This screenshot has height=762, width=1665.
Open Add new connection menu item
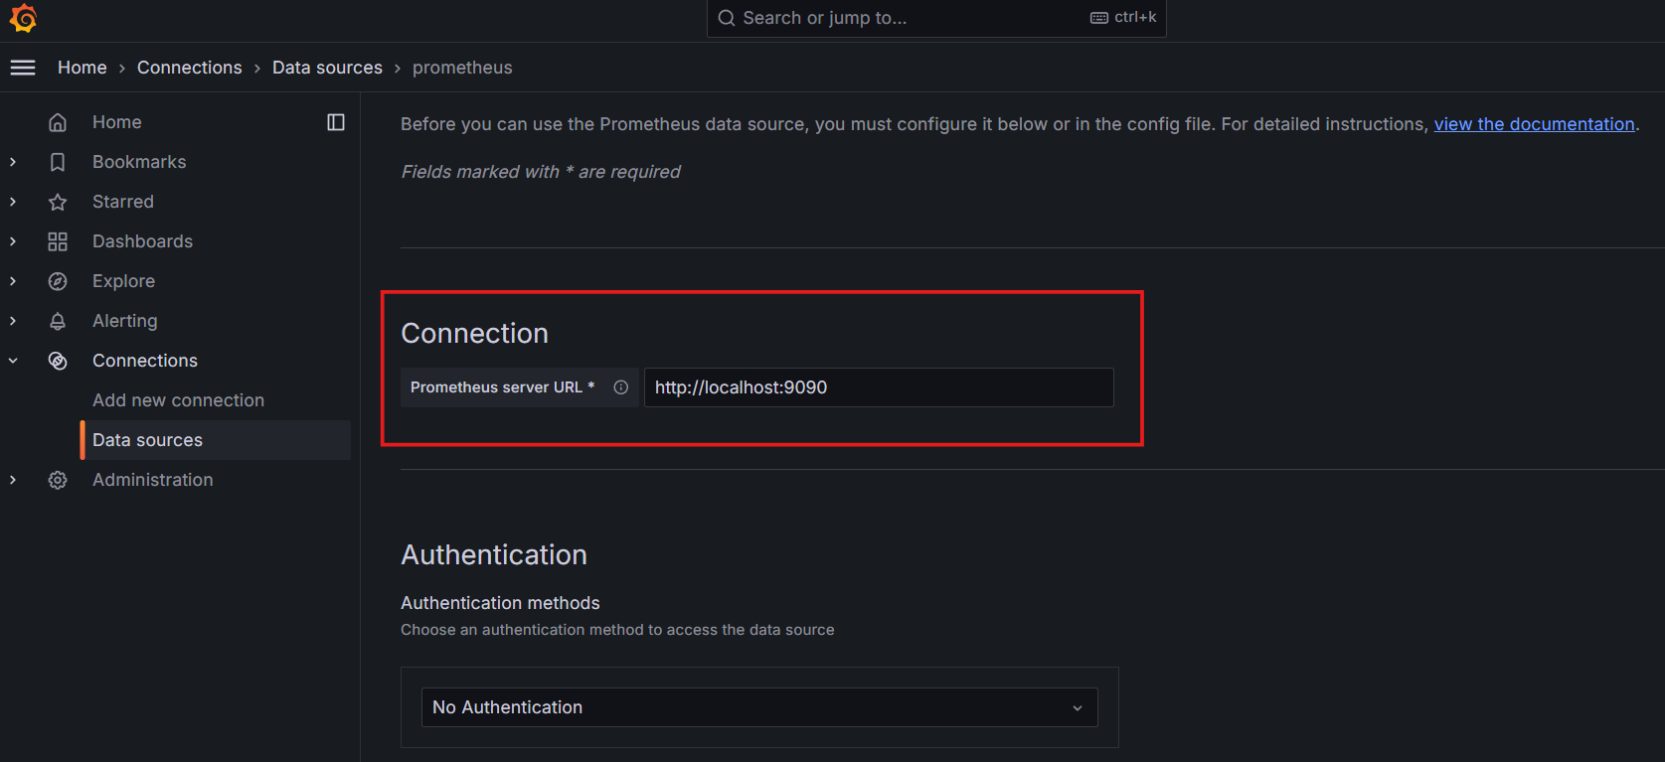[178, 400]
